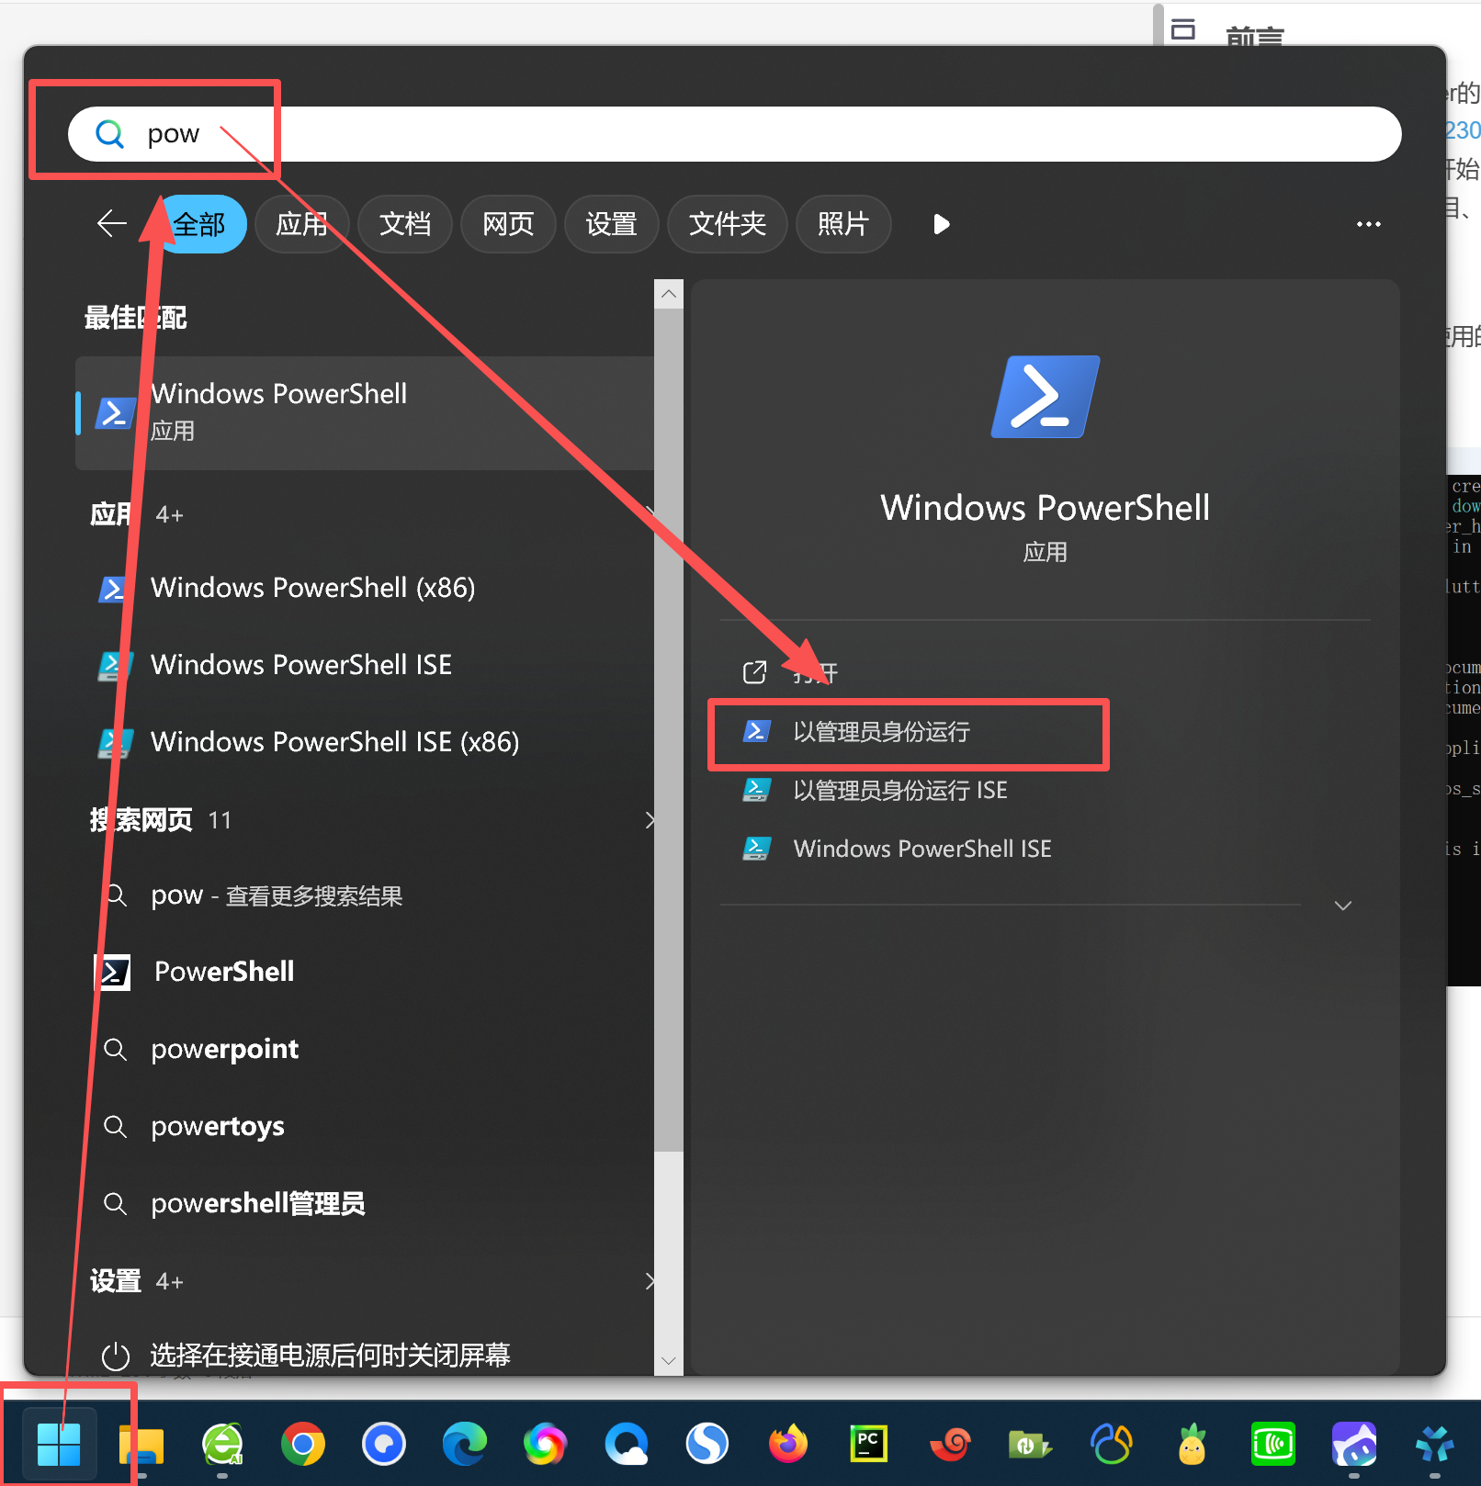This screenshot has height=1486, width=1481.
Task: Click the 'pow - 查看更多搜索结果' web result
Action: (x=365, y=895)
